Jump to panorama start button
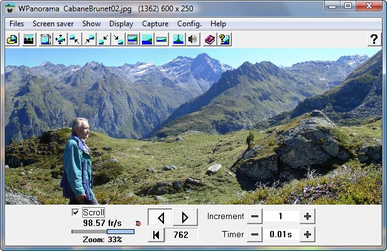 pyautogui.click(x=156, y=235)
